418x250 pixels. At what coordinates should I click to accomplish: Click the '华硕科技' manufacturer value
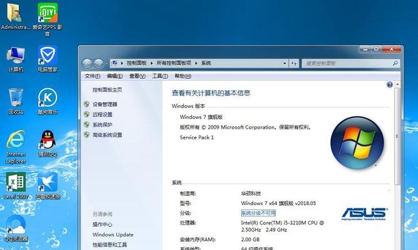click(251, 194)
